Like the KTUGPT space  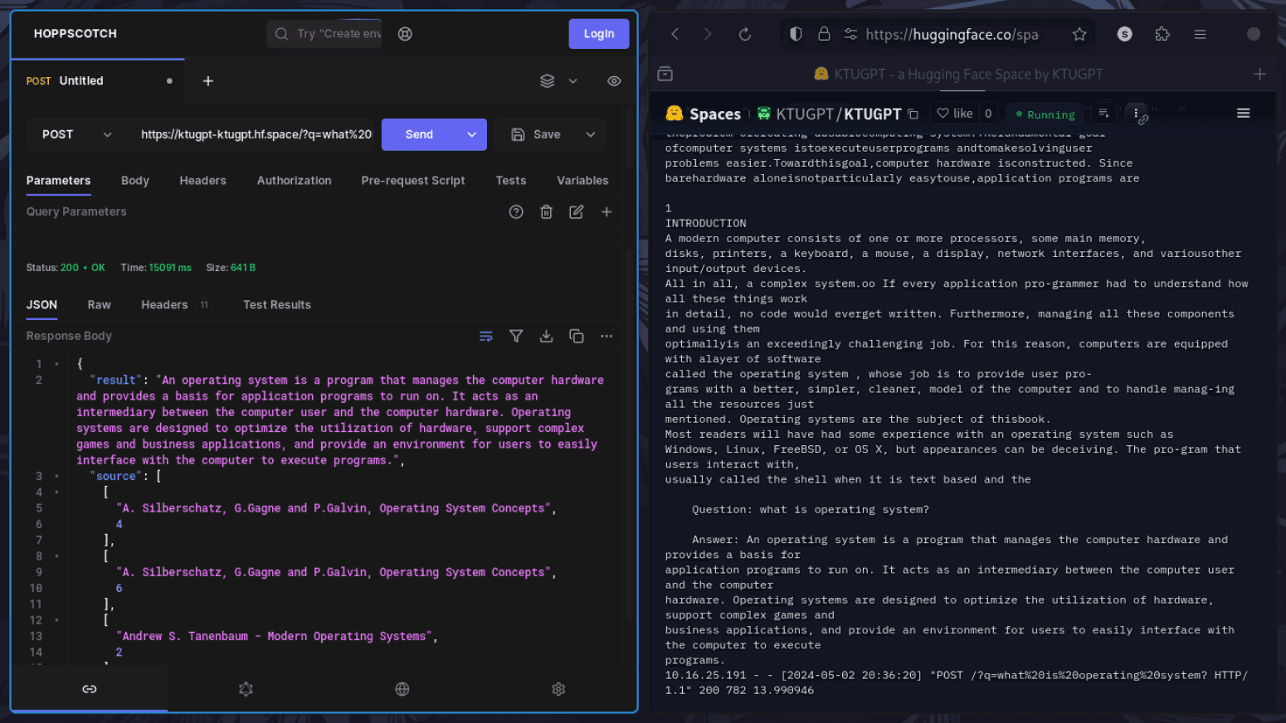pos(954,114)
